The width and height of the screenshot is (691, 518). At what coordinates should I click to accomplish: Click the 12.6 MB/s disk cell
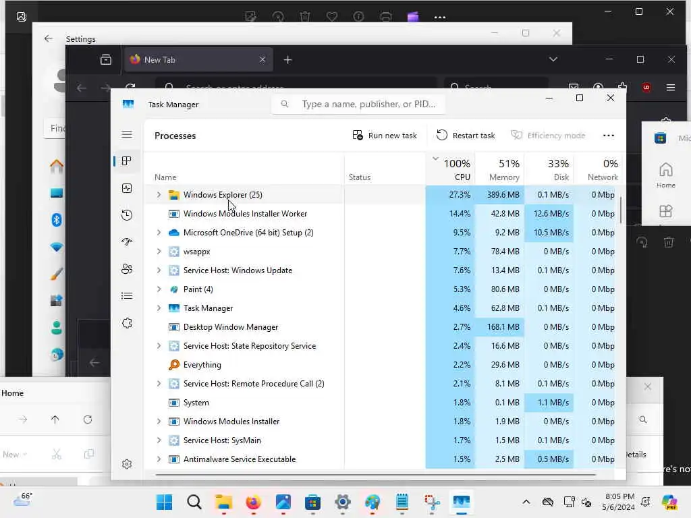coord(549,214)
